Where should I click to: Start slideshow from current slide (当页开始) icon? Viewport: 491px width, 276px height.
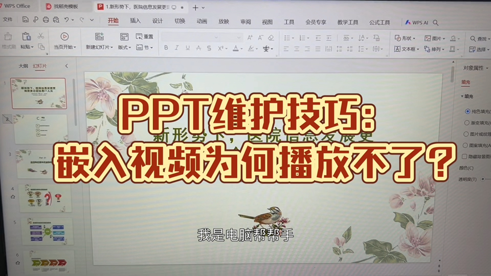(x=64, y=37)
